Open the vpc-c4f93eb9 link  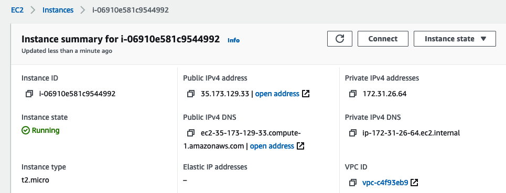point(385,183)
